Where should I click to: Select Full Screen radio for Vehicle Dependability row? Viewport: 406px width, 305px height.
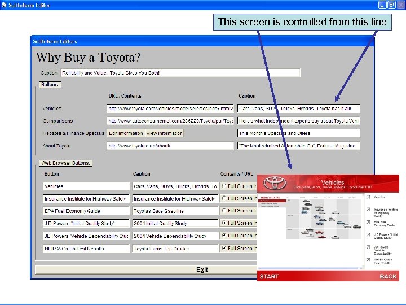coord(224,235)
